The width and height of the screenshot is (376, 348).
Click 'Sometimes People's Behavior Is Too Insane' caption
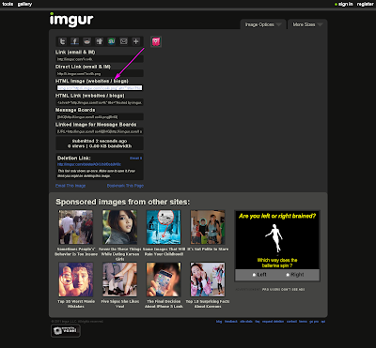pos(76,251)
